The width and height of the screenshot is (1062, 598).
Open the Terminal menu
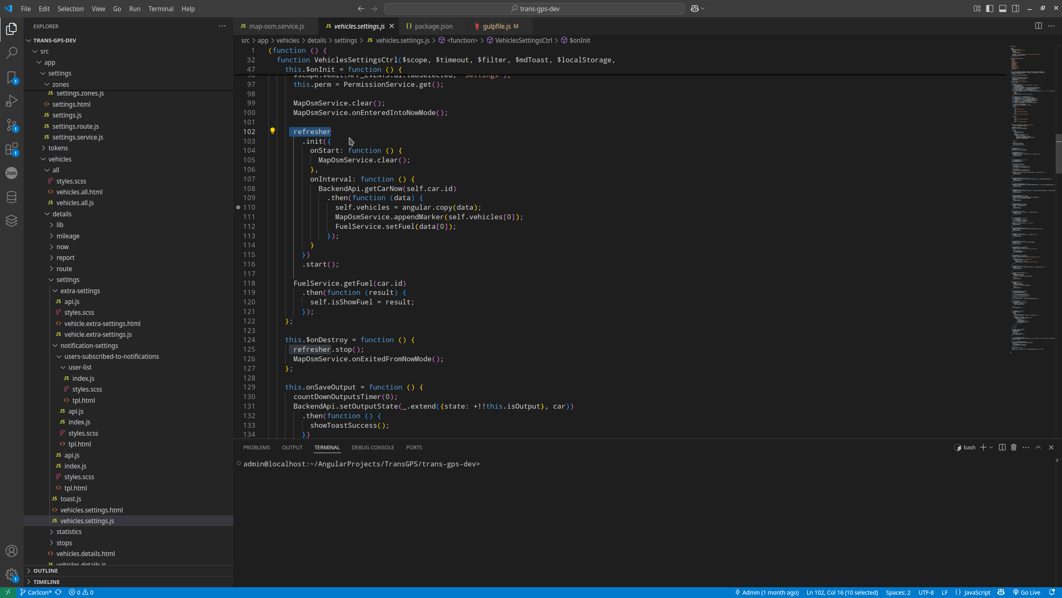[x=161, y=8]
